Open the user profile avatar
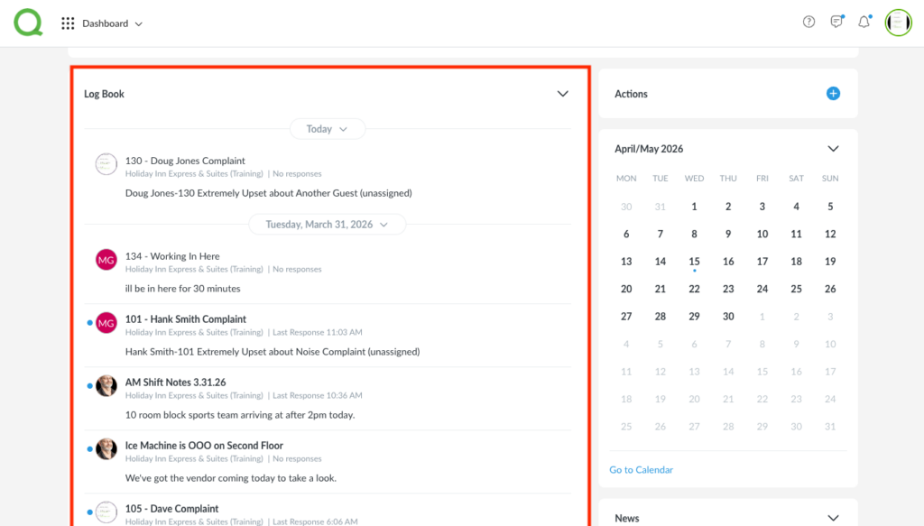This screenshot has height=526, width=924. point(898,23)
